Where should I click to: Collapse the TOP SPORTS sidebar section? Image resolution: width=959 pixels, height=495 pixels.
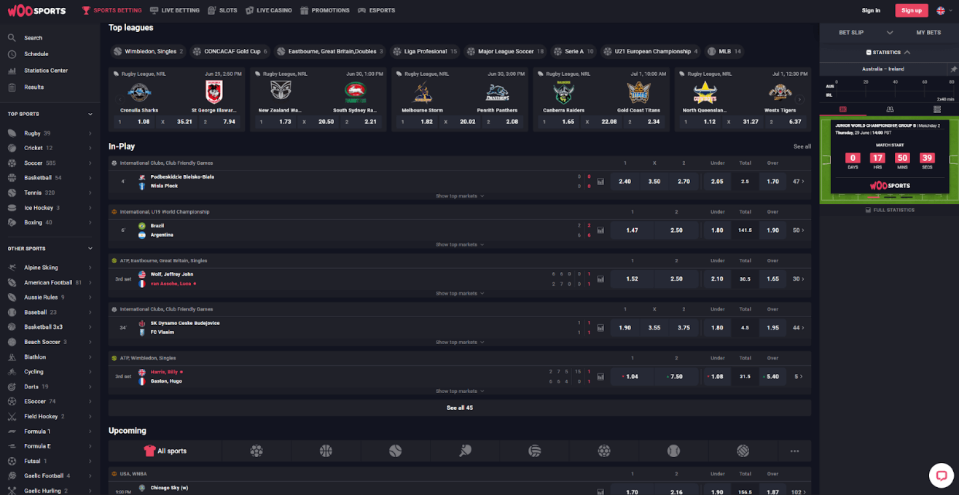[x=90, y=114]
